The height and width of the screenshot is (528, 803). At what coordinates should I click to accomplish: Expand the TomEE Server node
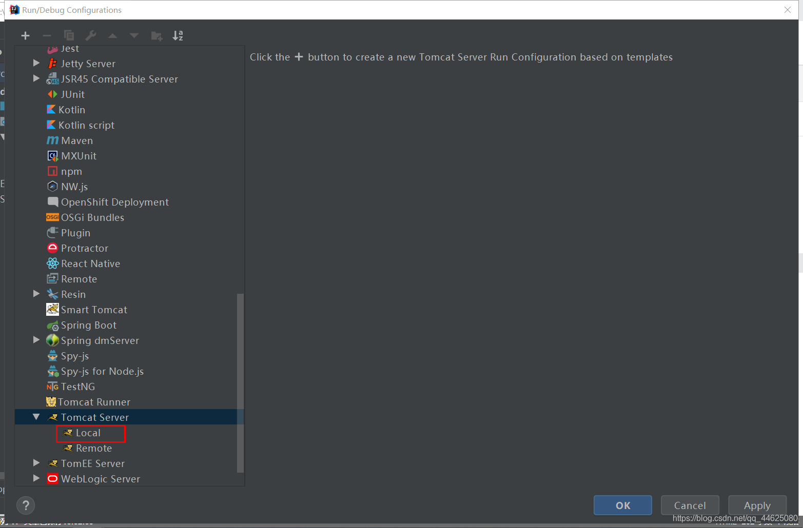(x=36, y=463)
